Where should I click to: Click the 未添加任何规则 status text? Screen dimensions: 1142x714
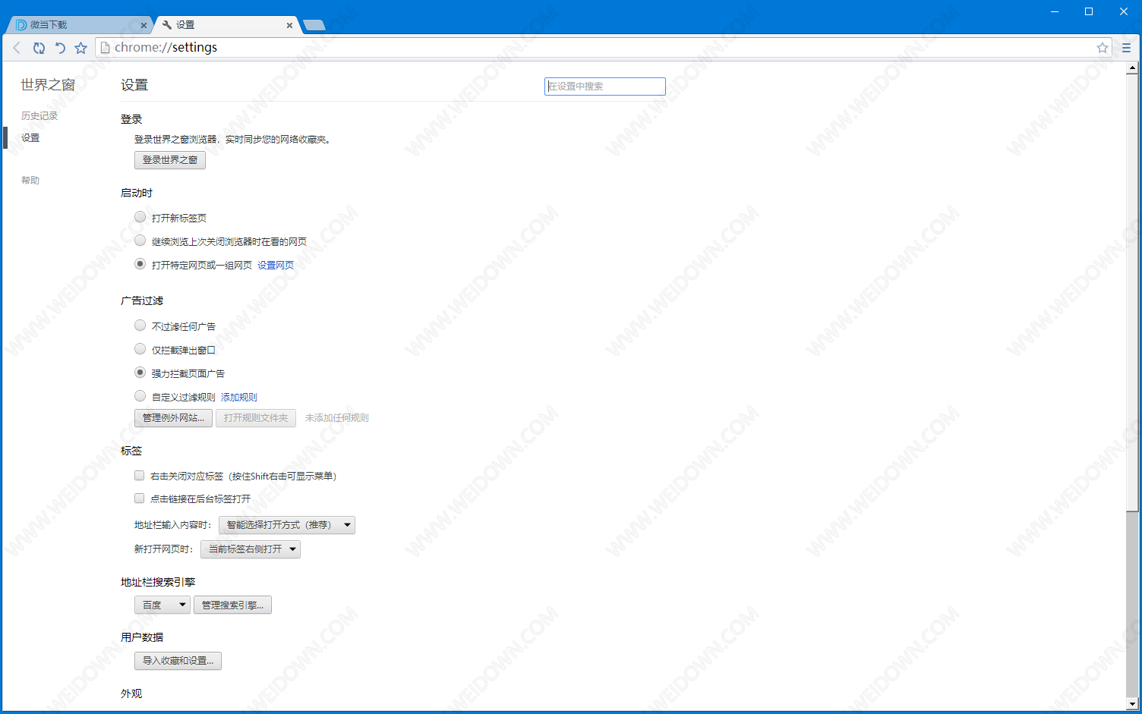[x=337, y=418]
